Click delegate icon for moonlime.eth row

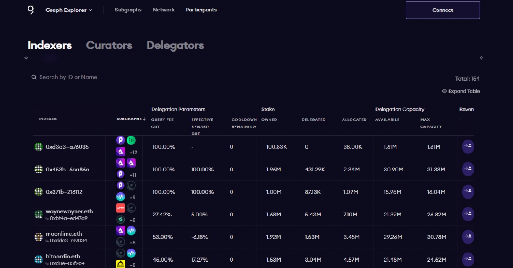pyautogui.click(x=468, y=237)
